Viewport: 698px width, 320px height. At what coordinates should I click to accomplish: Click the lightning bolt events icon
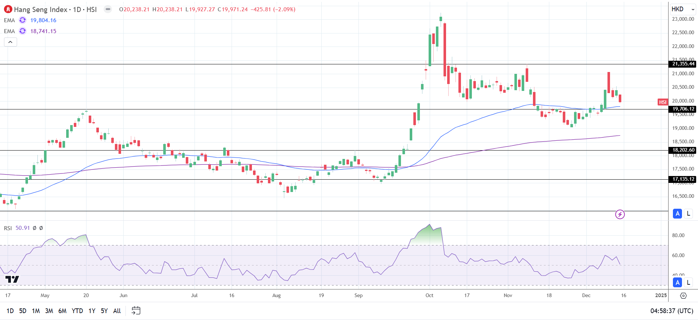(620, 215)
